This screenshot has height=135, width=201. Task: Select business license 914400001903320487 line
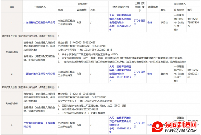(77, 43)
